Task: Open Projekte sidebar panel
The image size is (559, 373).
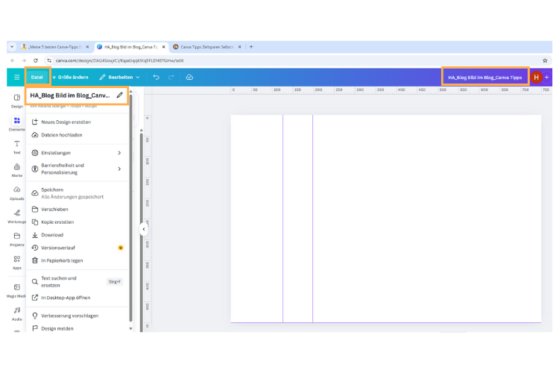Action: point(16,239)
